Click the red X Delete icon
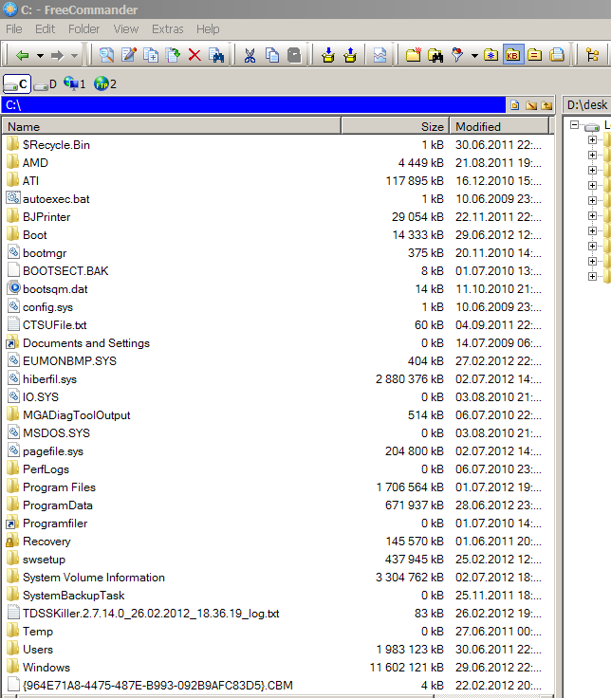 click(x=194, y=55)
